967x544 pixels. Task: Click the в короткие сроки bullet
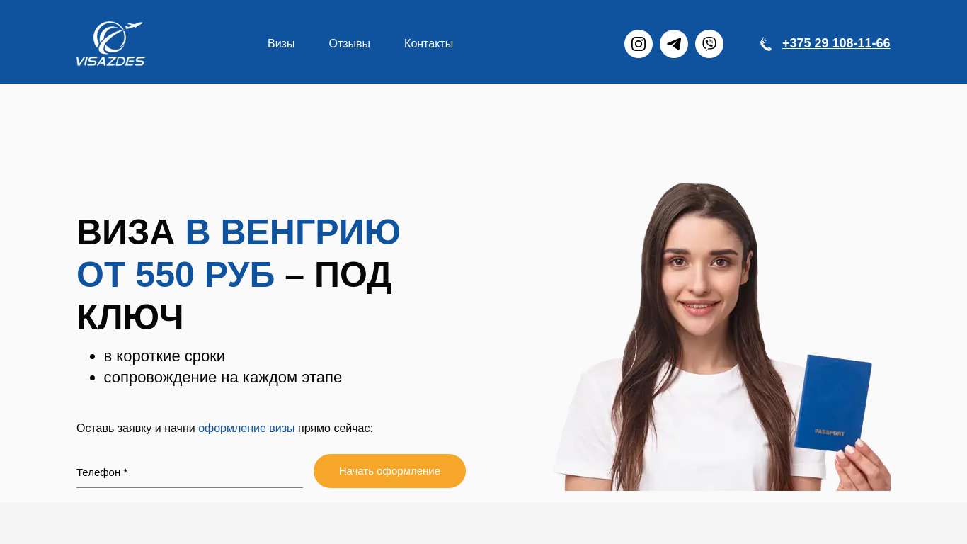(164, 356)
